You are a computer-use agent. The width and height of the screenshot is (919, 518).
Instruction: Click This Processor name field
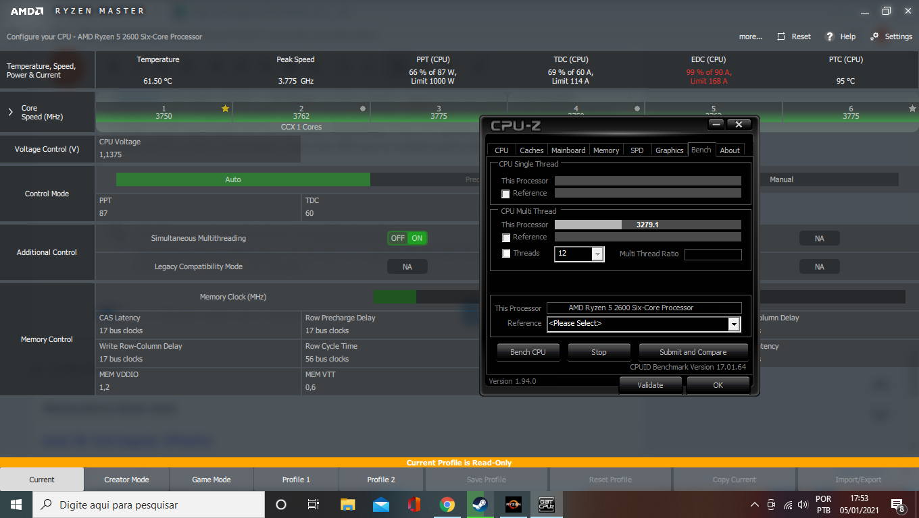[x=644, y=308]
